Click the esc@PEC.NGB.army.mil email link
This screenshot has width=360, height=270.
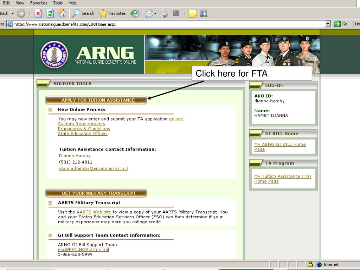point(83,250)
